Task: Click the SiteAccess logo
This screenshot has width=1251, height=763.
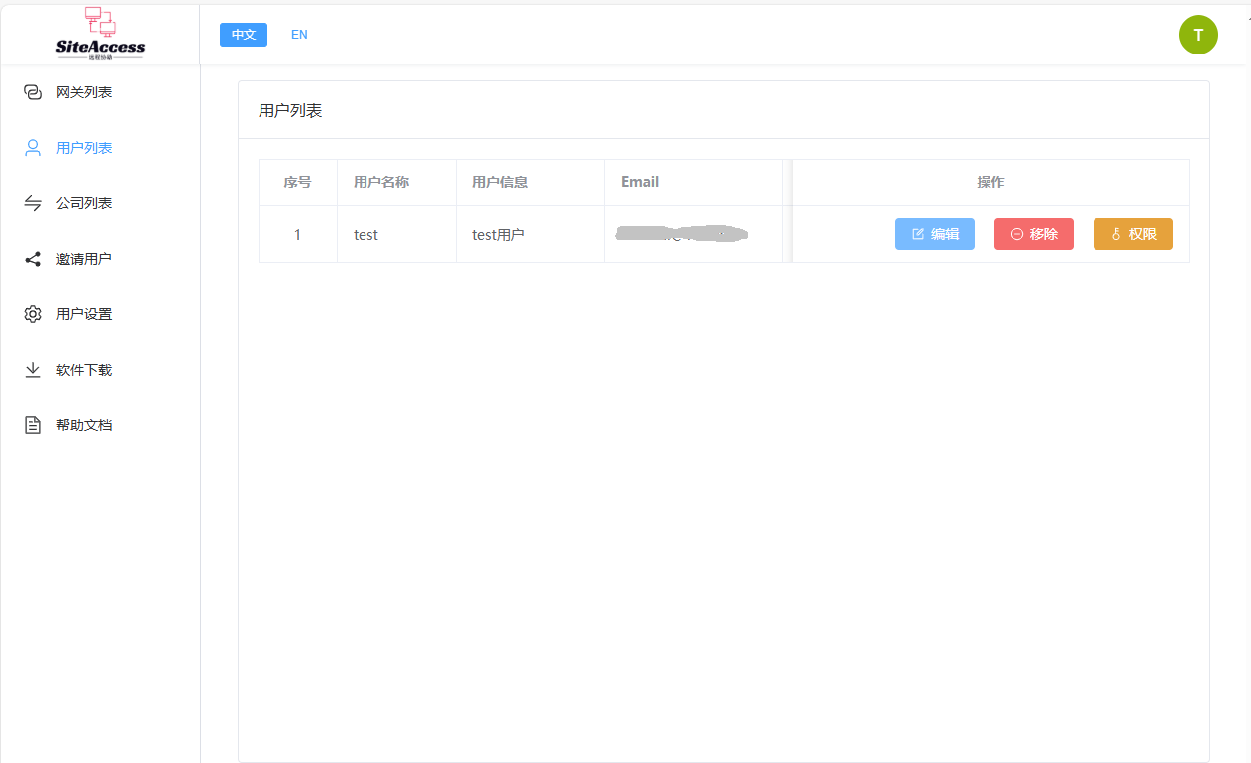Action: tap(100, 34)
